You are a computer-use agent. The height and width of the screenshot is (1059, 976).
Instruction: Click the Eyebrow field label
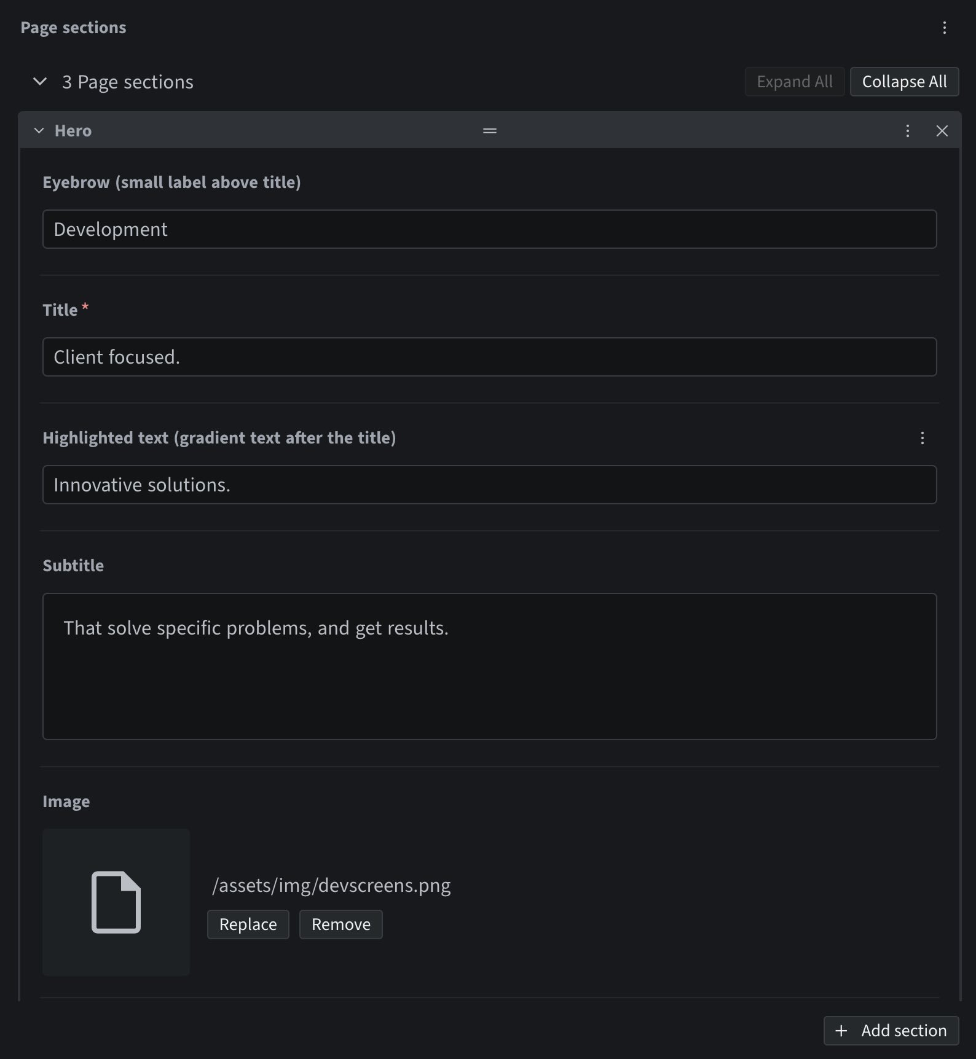171,182
